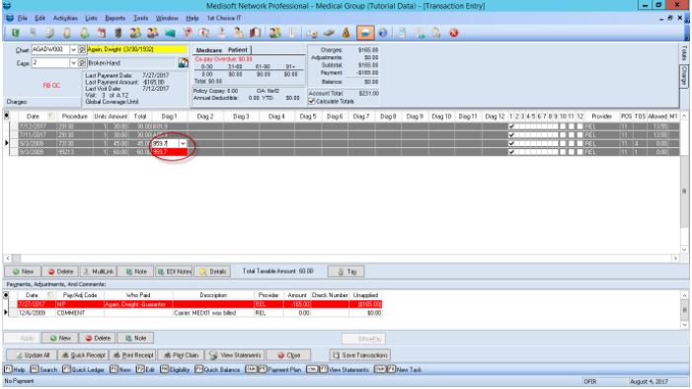The height and width of the screenshot is (389, 692).
Task: Open the red Appointment Book calendar toolbar icon
Action: (102, 34)
